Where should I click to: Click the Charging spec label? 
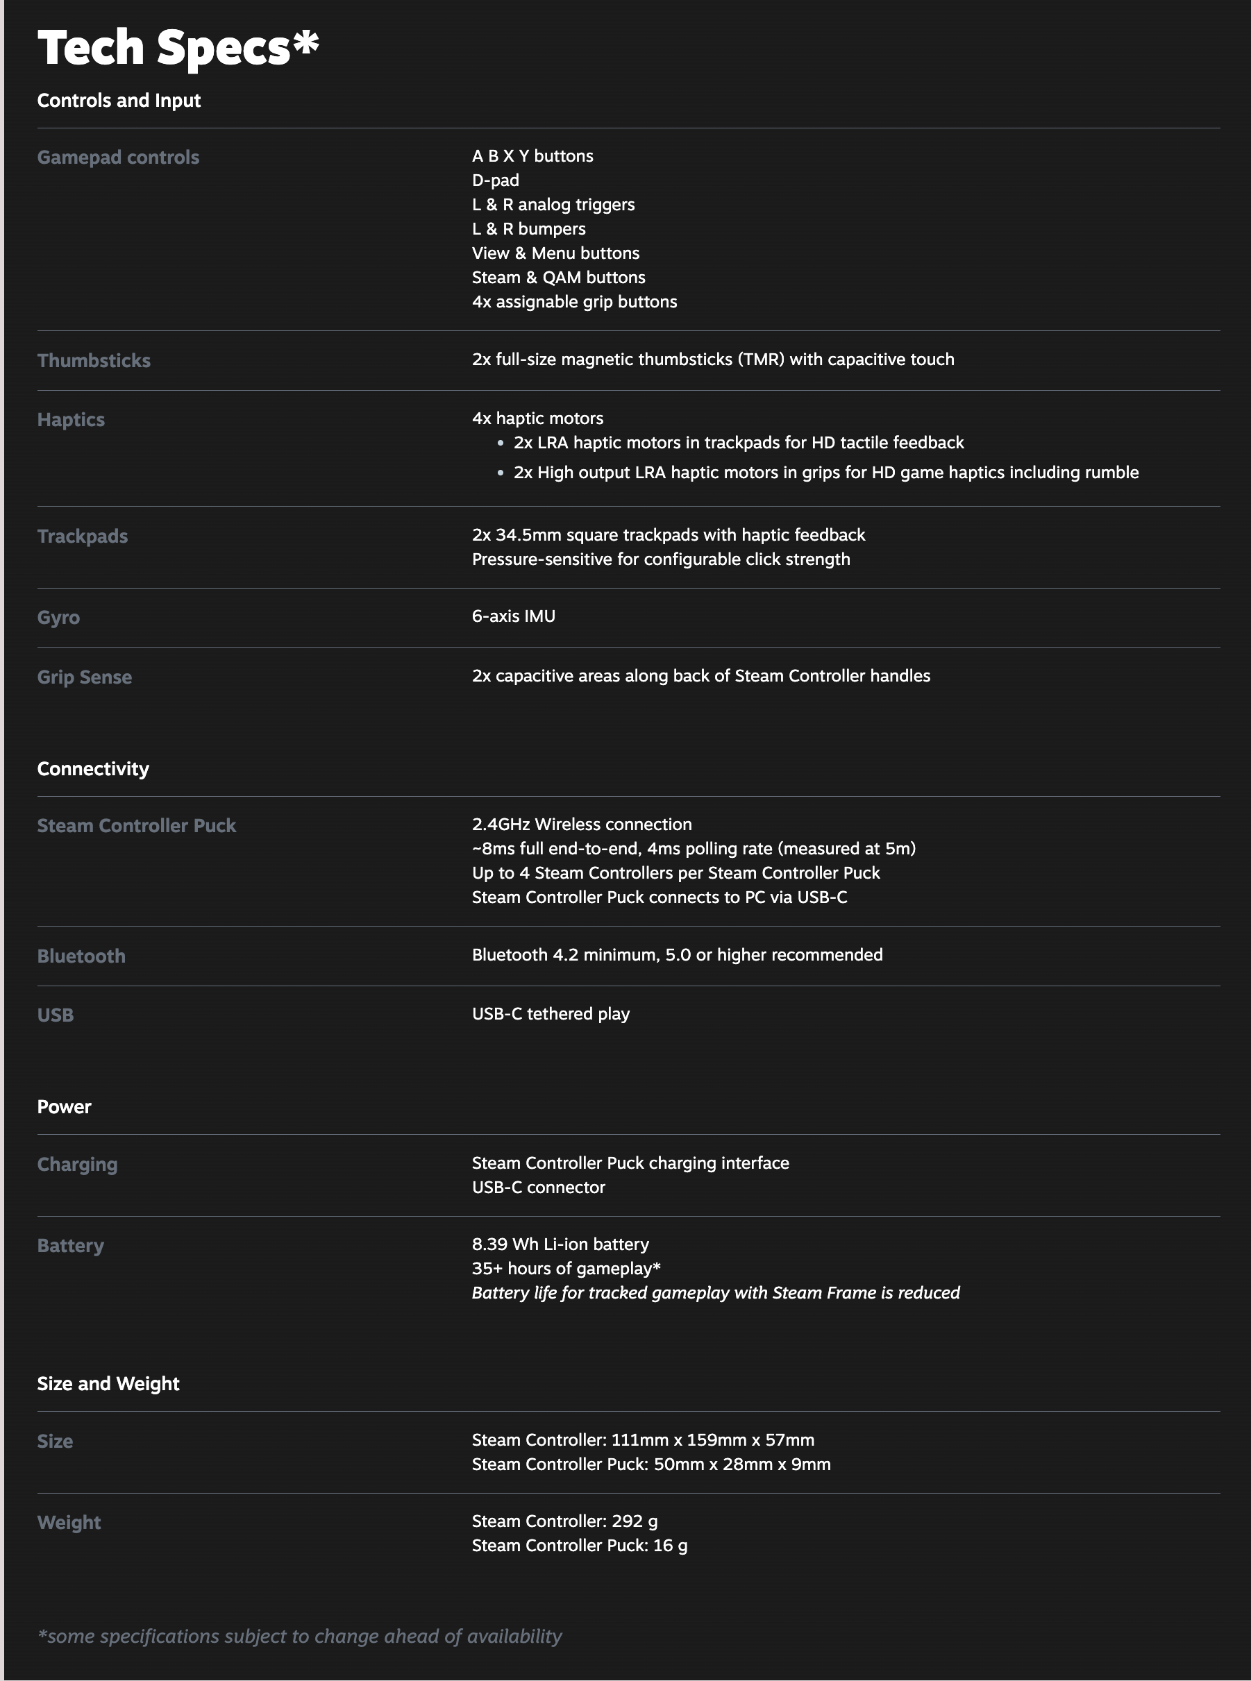click(x=77, y=1164)
